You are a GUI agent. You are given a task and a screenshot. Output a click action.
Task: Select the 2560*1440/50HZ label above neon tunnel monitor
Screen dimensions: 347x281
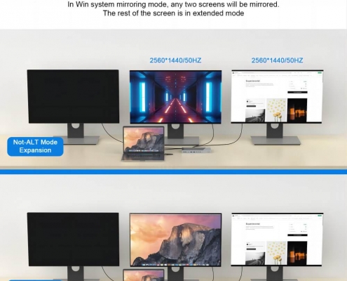click(x=175, y=60)
